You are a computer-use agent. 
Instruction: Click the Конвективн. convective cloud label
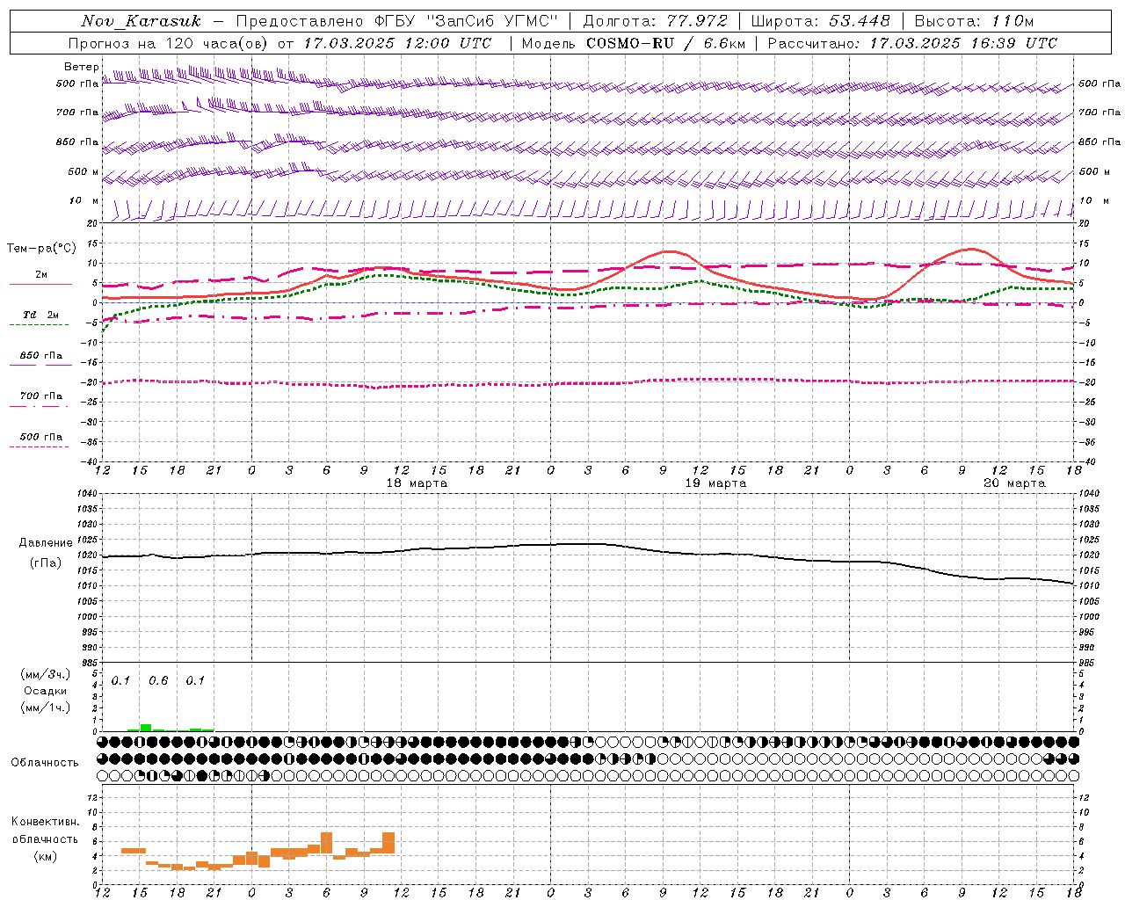pyautogui.click(x=45, y=822)
